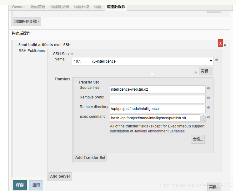Viewport: 236px width, 191px height.
Task: Click the Transfers label
Action: pyautogui.click(x=62, y=79)
